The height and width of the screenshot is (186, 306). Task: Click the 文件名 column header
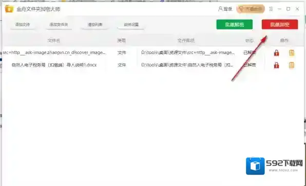[x=54, y=41]
